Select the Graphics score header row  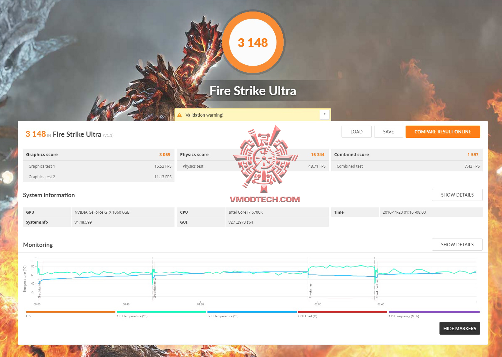(x=99, y=155)
